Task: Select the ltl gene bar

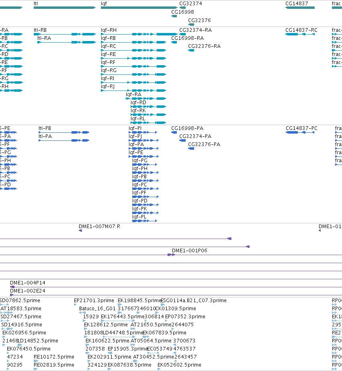Action: [x=65, y=8]
